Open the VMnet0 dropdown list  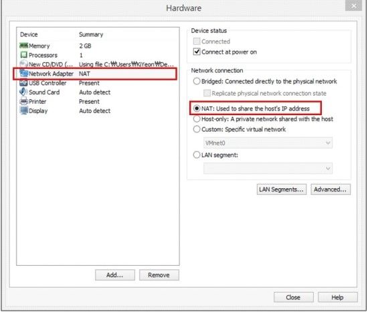[x=268, y=143]
